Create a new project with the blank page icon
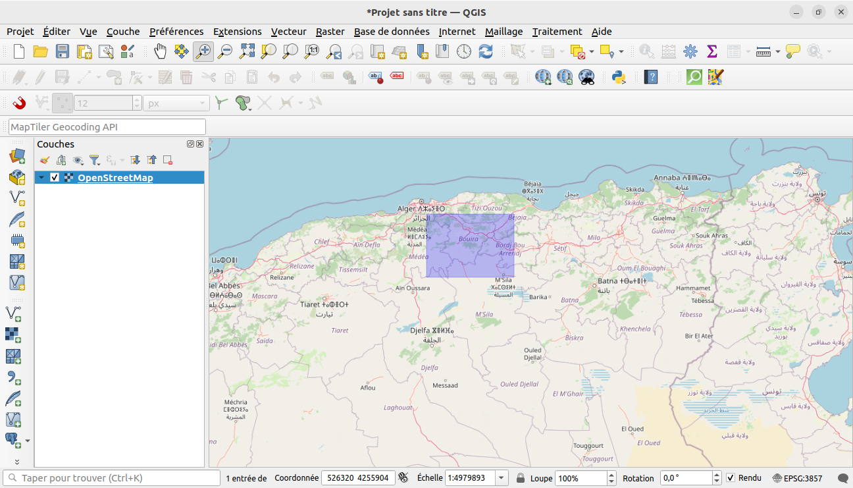 19,51
